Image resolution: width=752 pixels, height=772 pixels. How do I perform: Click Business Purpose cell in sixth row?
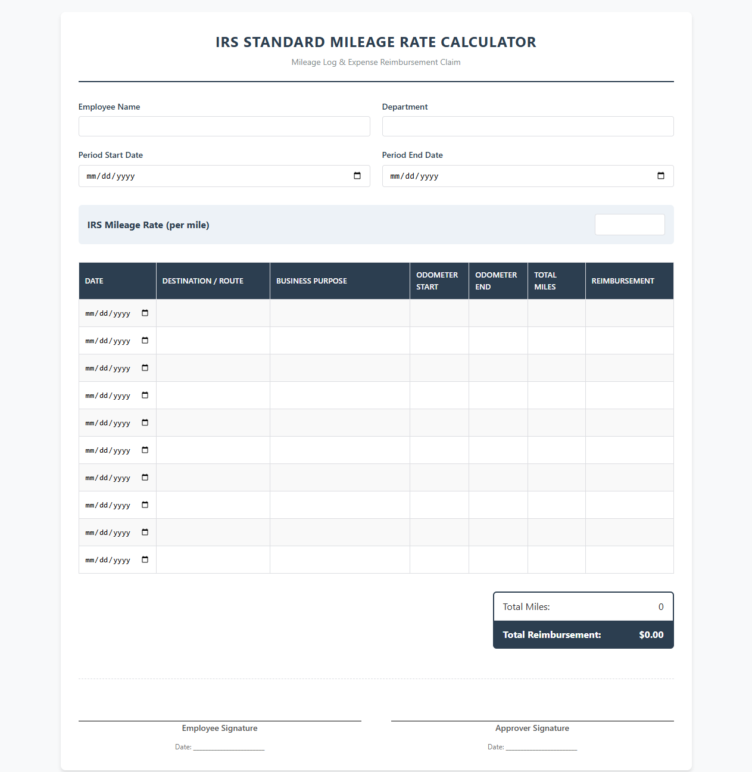coord(340,450)
